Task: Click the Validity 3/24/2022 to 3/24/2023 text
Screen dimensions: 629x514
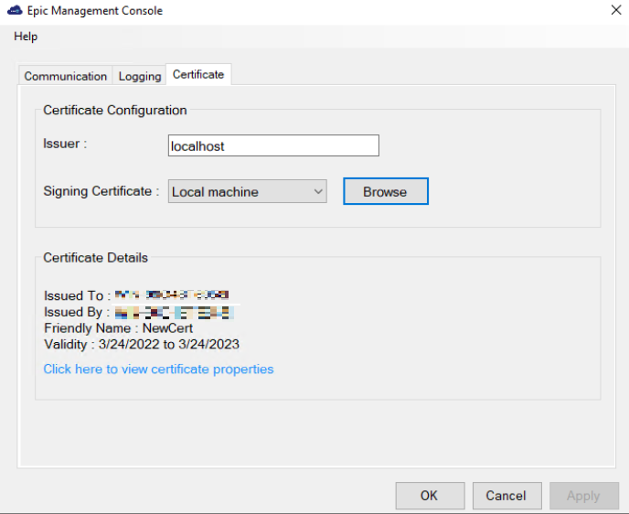Action: point(142,344)
